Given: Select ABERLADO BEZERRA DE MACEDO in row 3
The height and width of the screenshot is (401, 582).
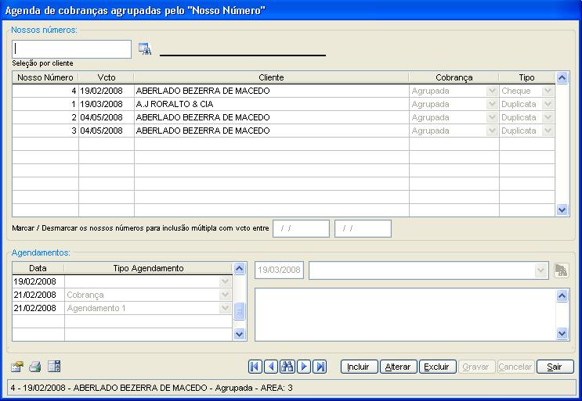Looking at the screenshot, I should point(203,131).
